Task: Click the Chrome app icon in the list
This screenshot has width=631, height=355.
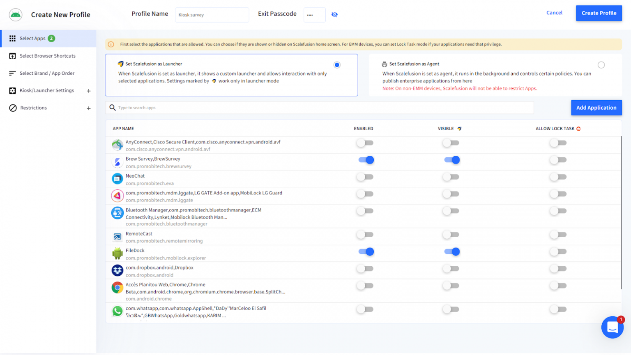Action: coord(117,288)
